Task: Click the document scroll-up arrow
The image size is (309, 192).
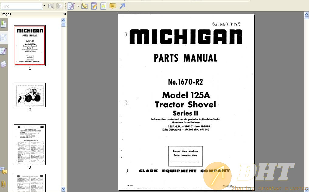Action: pyautogui.click(x=307, y=14)
